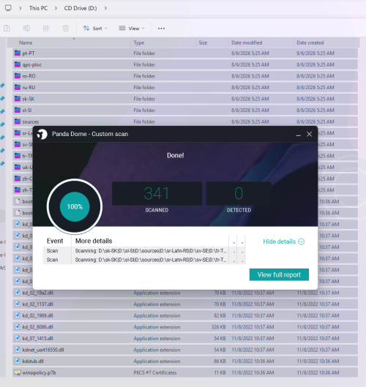Screen dimensions: 366x387
Task: Close the Panda Dome Custom scan dialog
Action: pyautogui.click(x=309, y=134)
